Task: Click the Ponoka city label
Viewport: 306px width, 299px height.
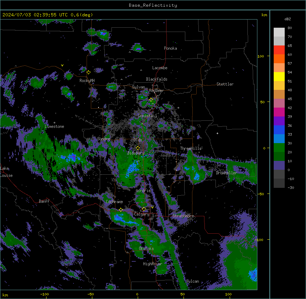Action: [170, 48]
